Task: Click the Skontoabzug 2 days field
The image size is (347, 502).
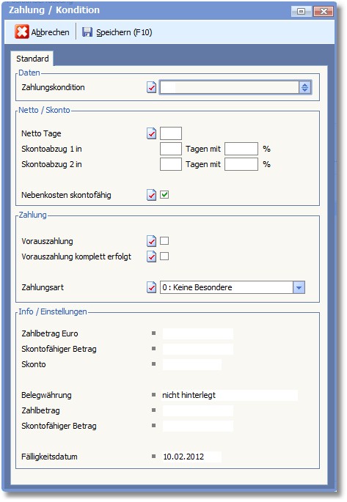Action: [x=171, y=164]
